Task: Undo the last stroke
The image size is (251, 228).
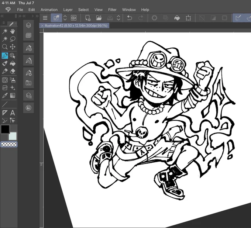Action: click(129, 18)
